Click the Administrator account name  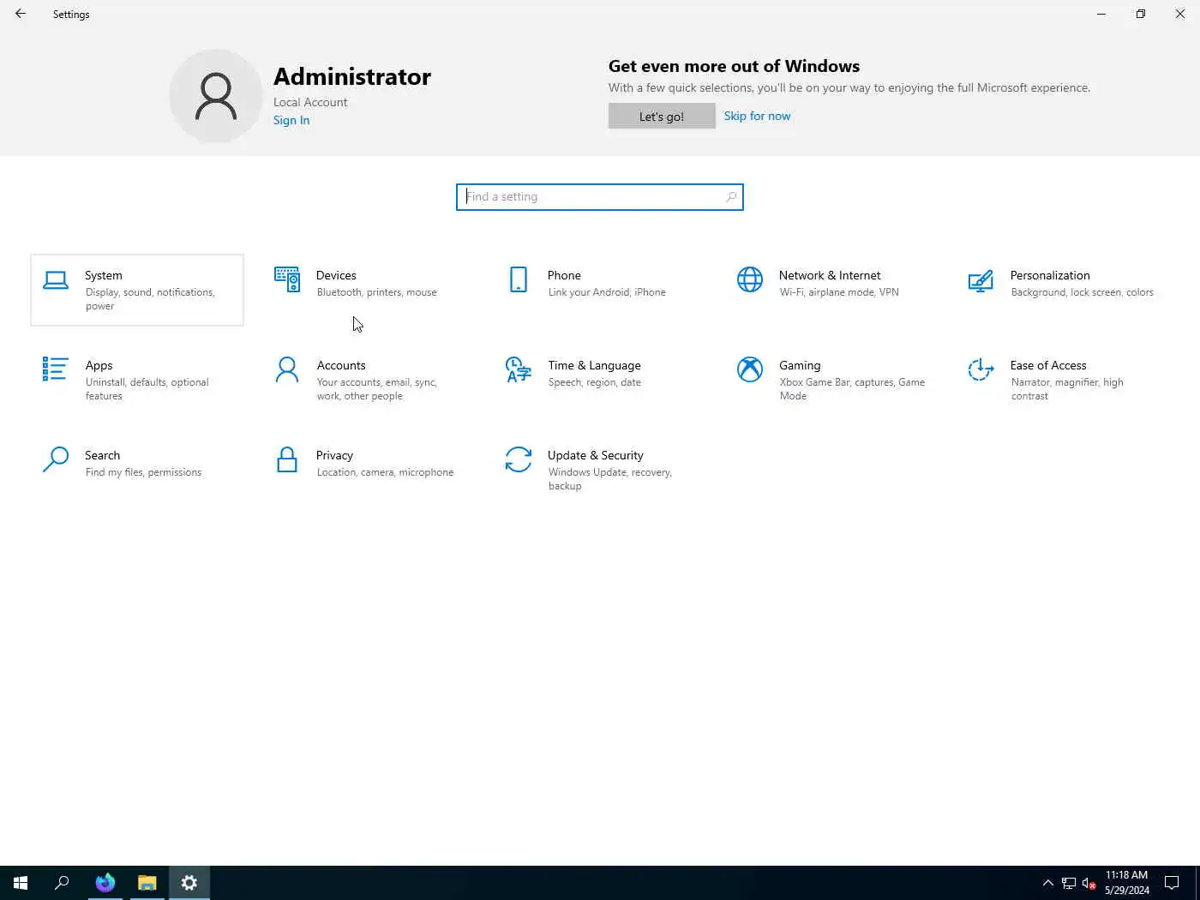pyautogui.click(x=352, y=77)
